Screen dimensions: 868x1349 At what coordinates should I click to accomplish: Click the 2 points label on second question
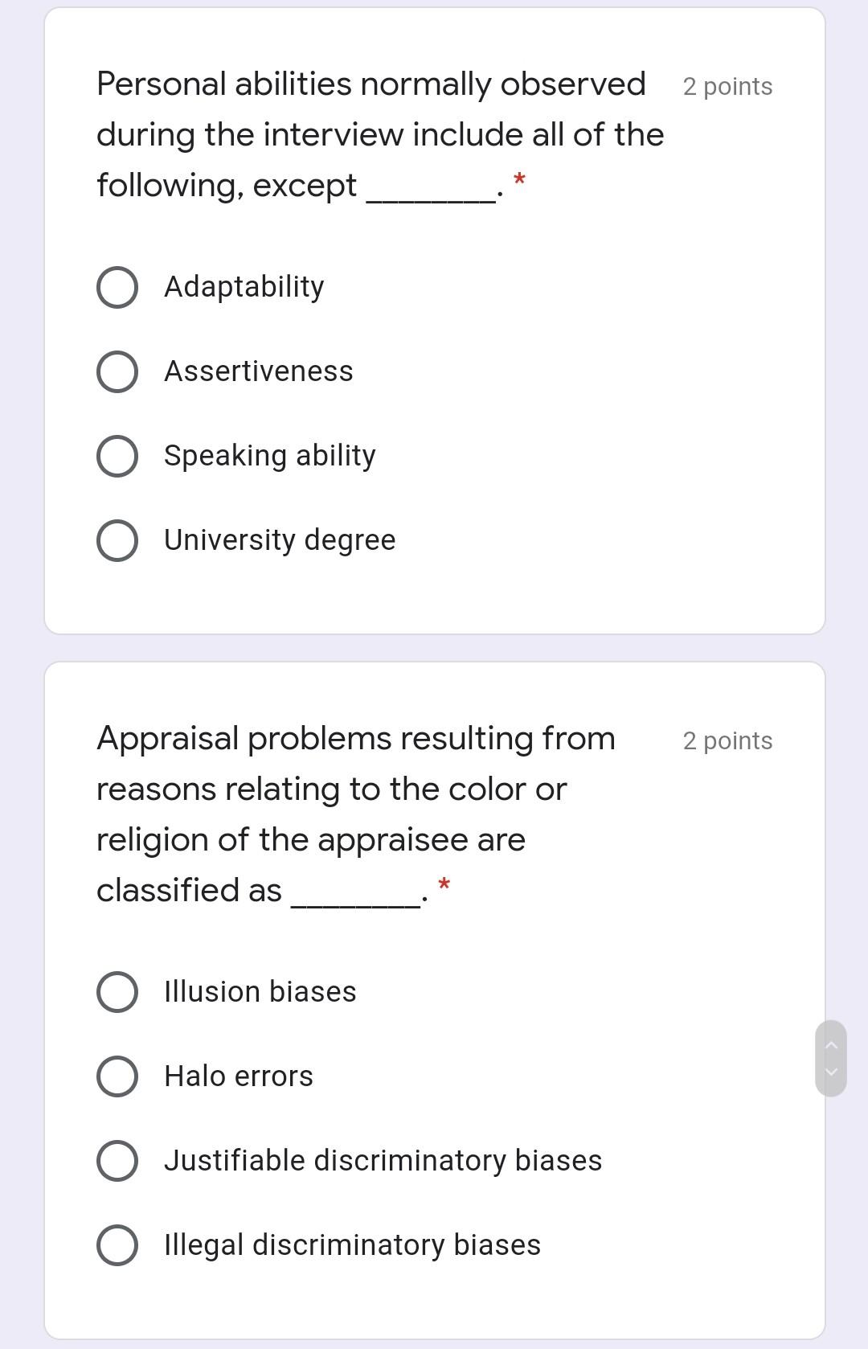tap(727, 740)
